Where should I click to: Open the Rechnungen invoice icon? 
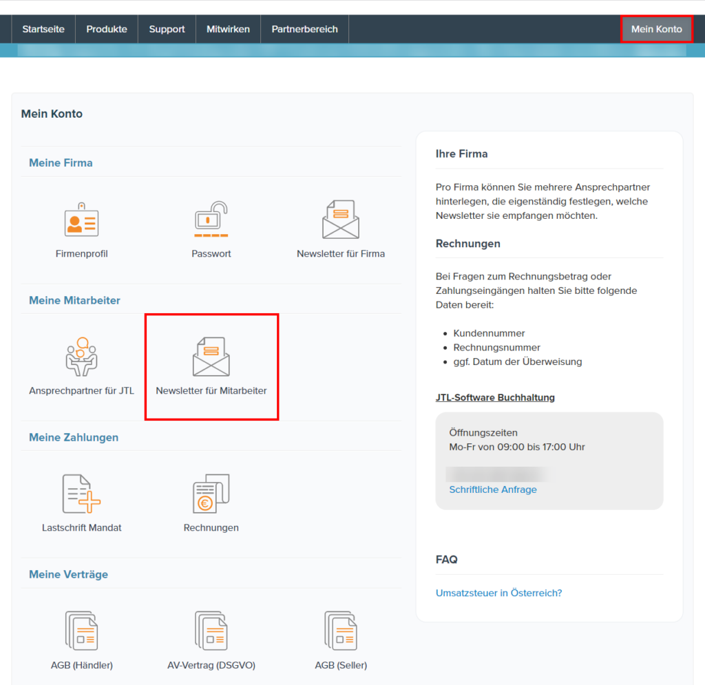[211, 494]
